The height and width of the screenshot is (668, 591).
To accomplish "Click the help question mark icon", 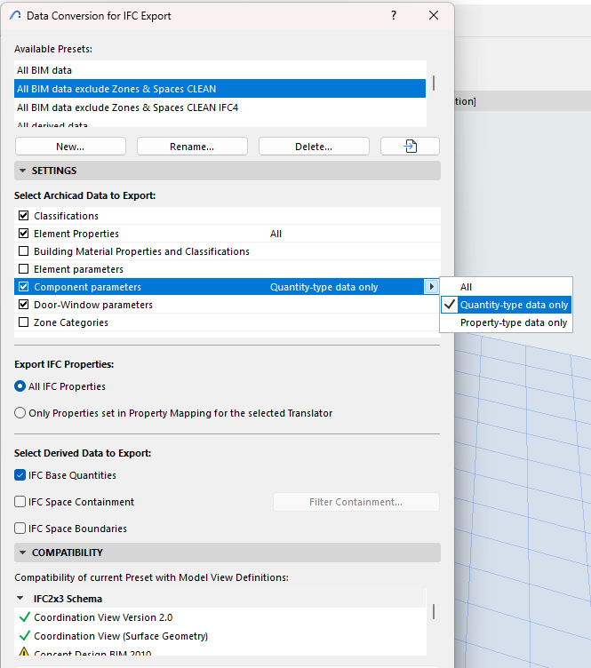I will (394, 15).
